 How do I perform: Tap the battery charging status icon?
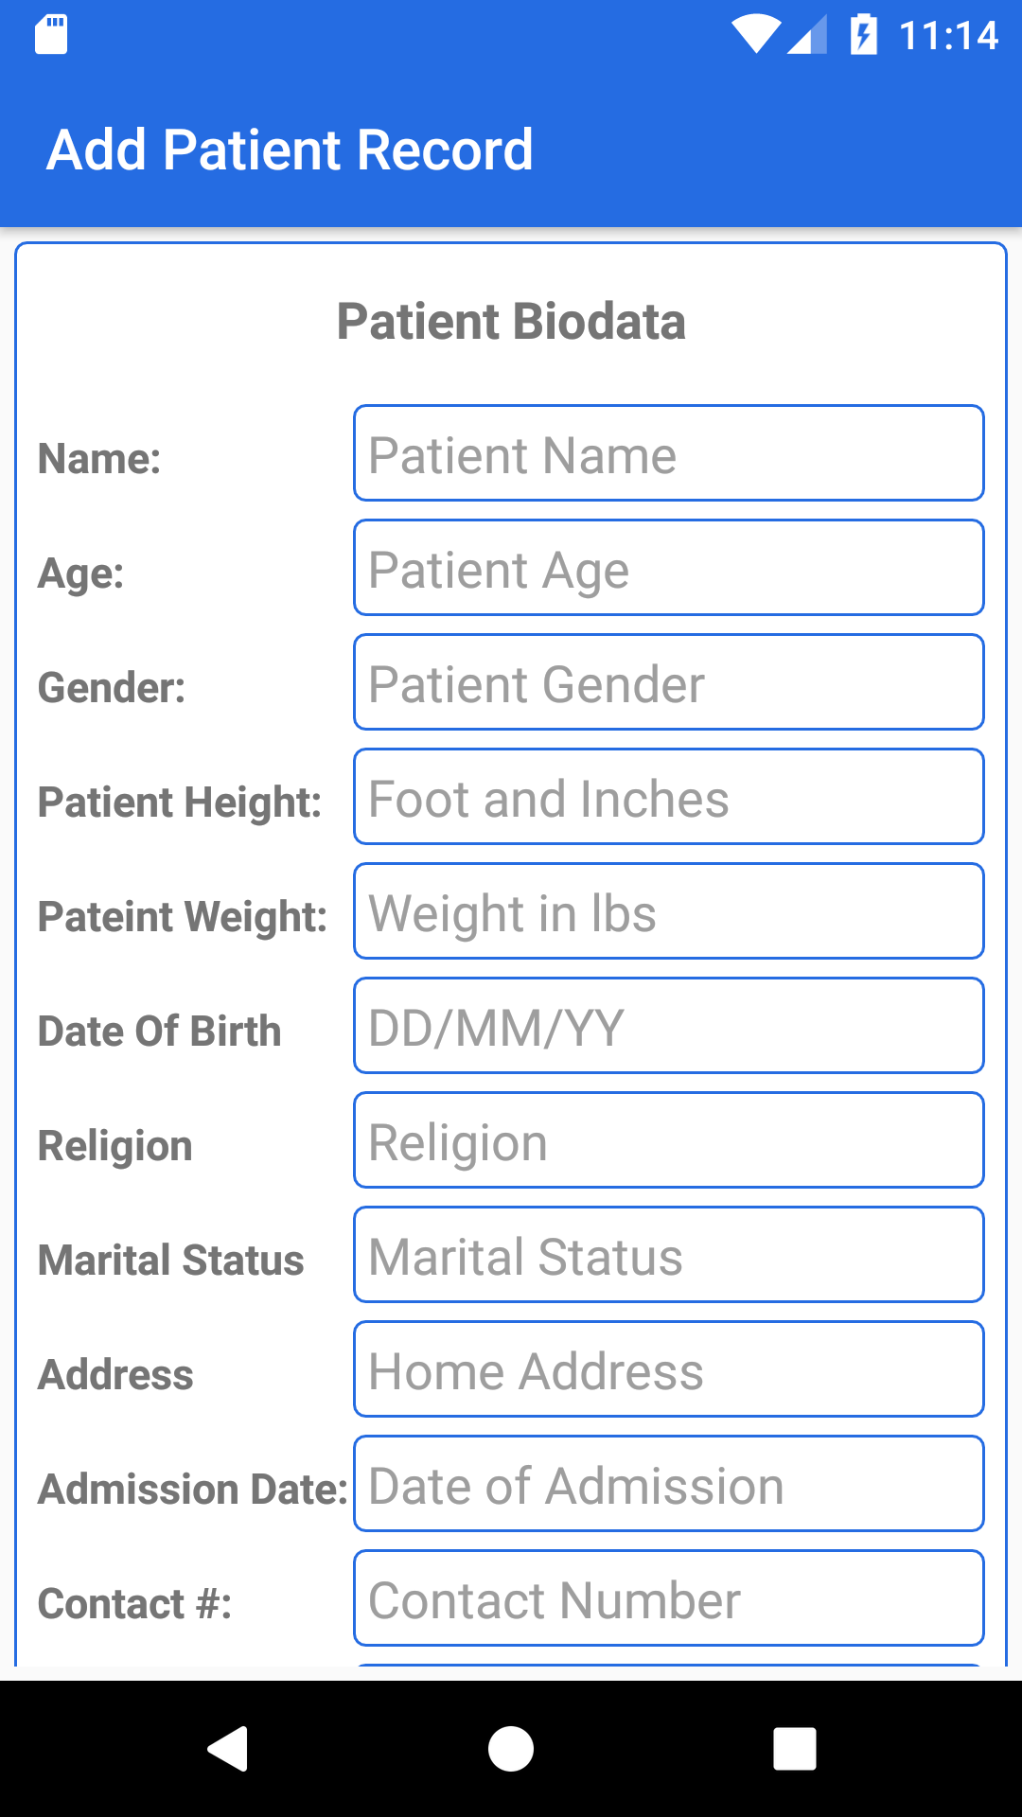coord(863,35)
